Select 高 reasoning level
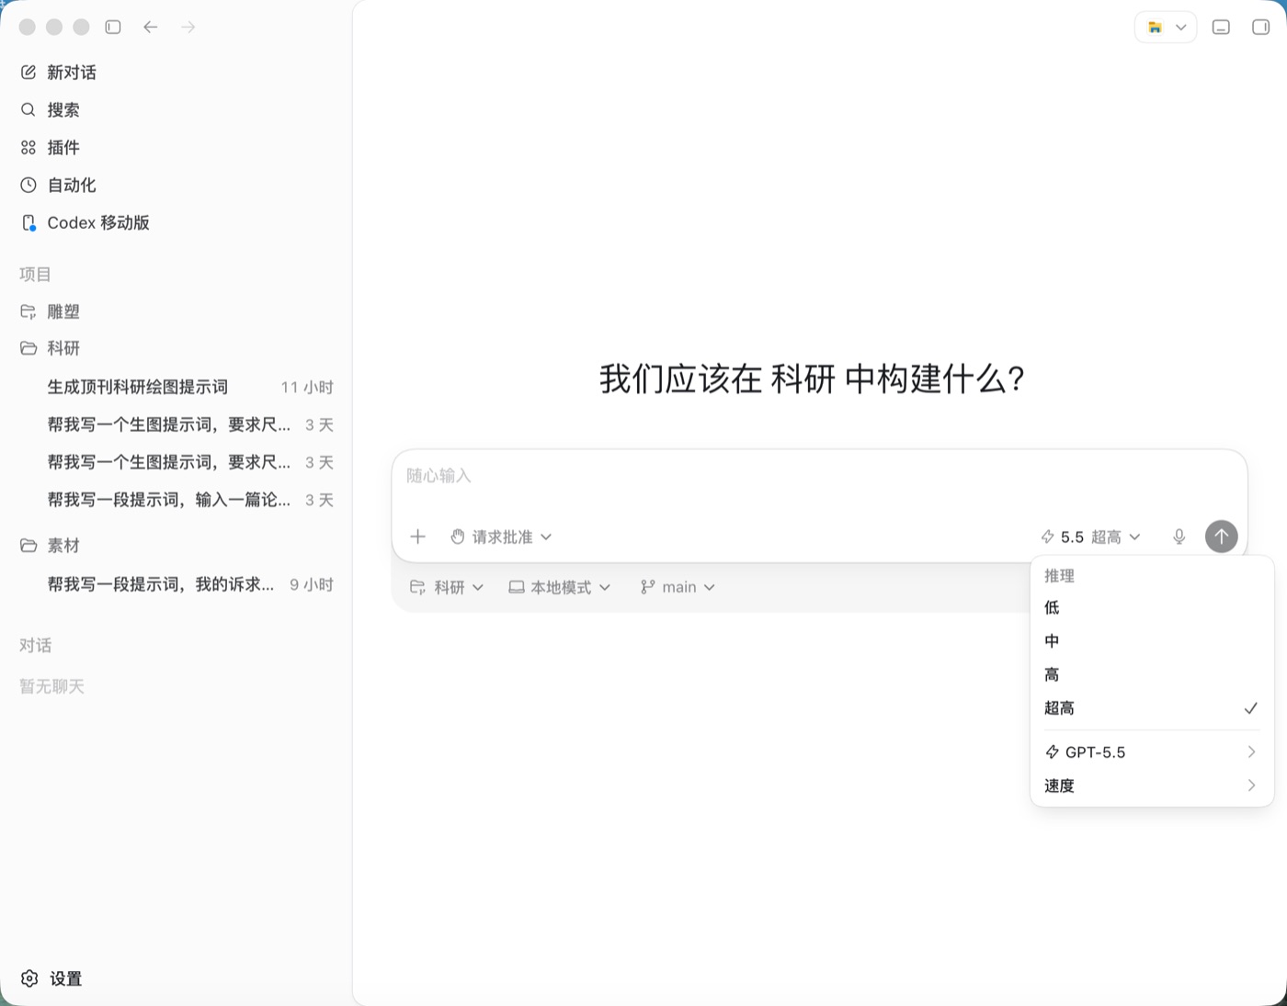This screenshot has height=1006, width=1287. coord(1152,674)
